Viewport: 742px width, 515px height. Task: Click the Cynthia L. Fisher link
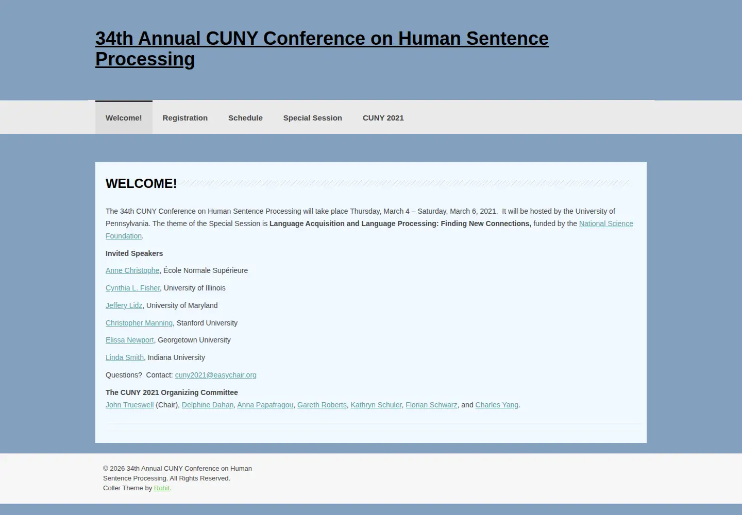133,288
